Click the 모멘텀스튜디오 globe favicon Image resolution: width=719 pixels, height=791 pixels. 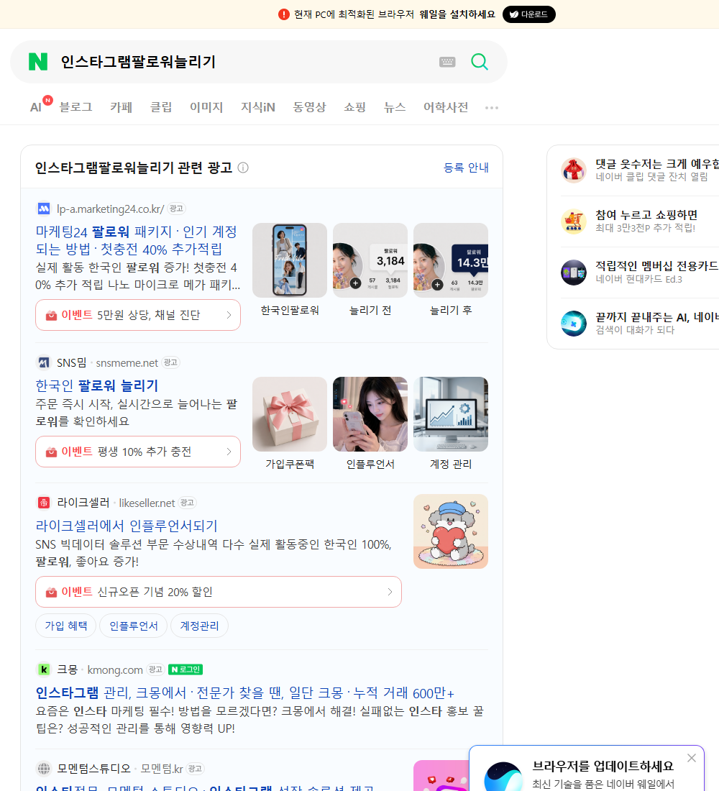click(x=44, y=768)
